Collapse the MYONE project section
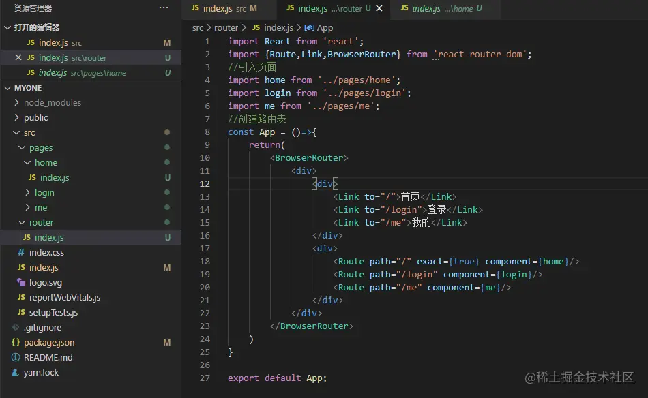 point(8,88)
